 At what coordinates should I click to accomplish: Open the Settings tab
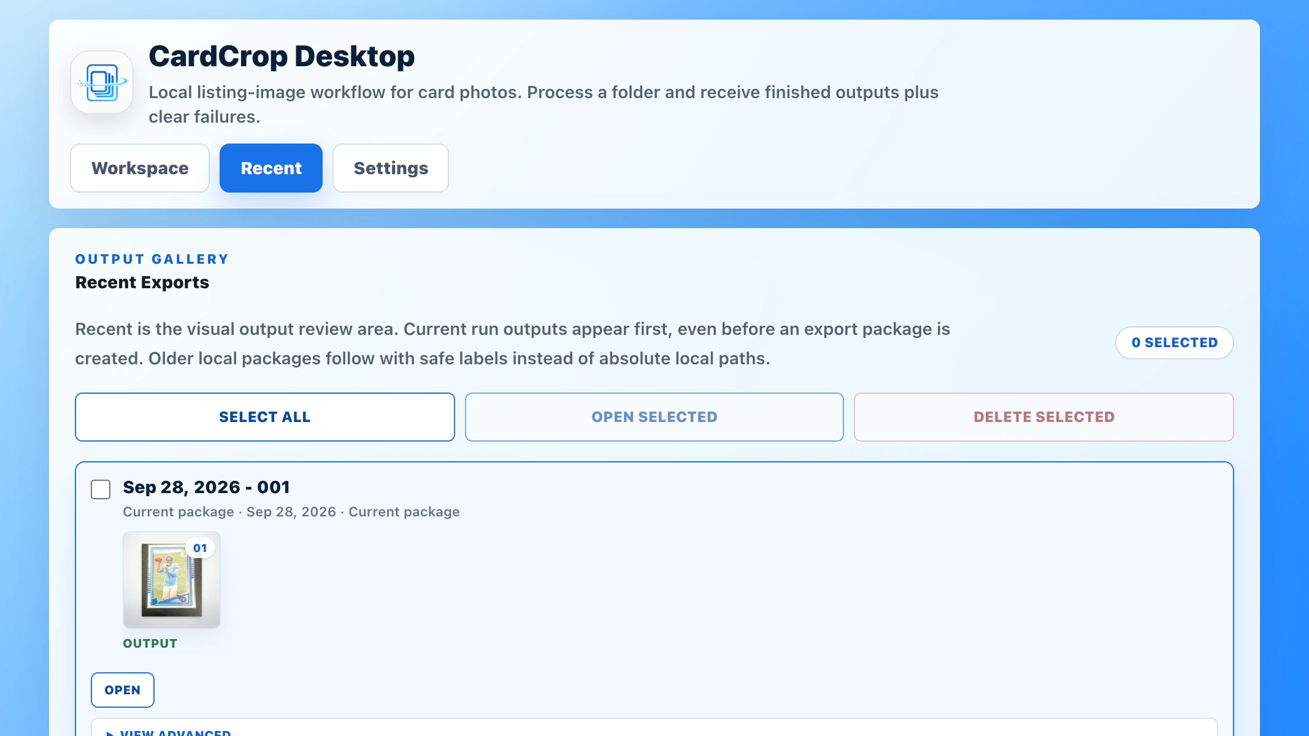[391, 168]
